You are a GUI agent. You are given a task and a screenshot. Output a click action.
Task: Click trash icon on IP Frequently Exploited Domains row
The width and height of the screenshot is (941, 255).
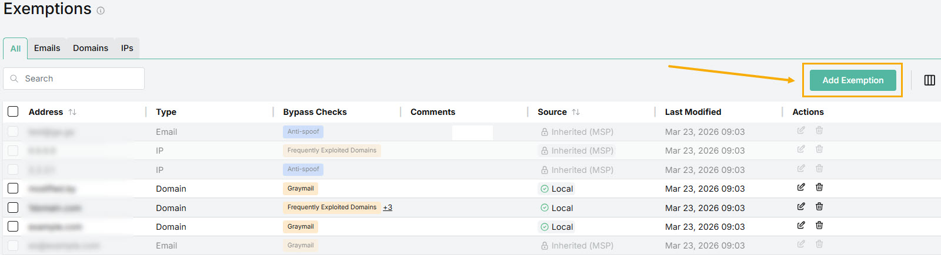(819, 149)
